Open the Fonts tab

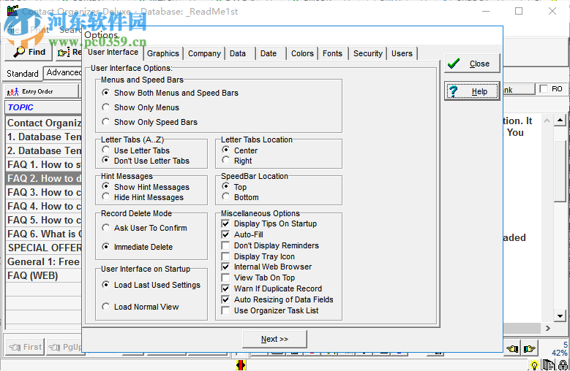(332, 53)
